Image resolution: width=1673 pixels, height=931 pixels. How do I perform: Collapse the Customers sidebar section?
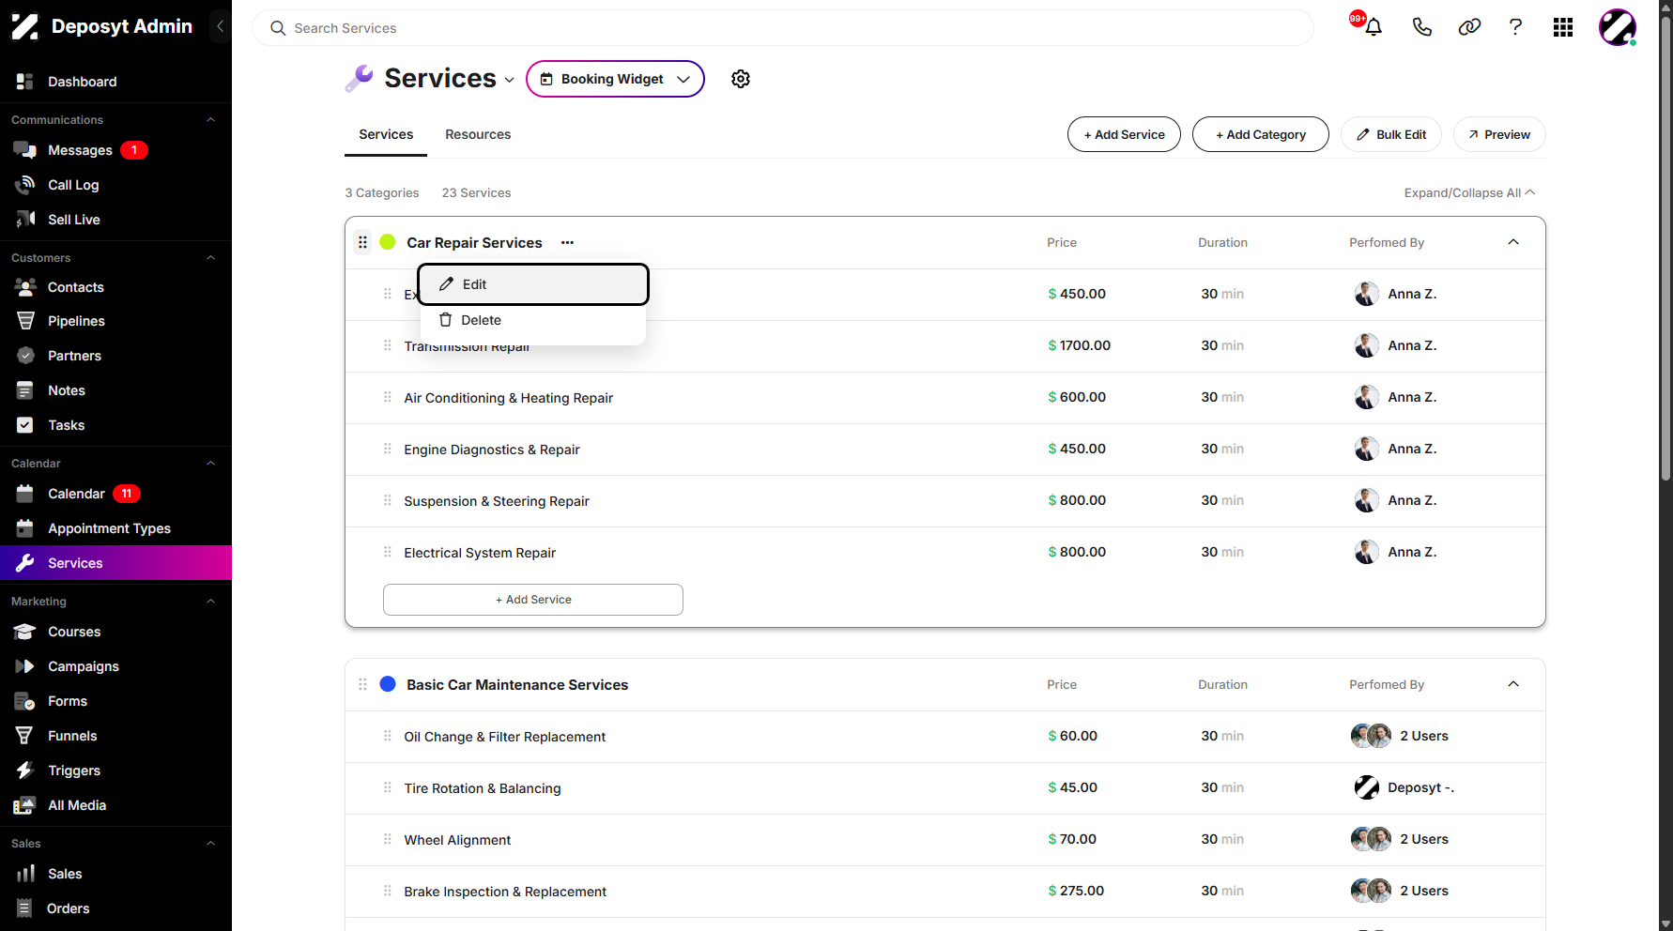210,258
